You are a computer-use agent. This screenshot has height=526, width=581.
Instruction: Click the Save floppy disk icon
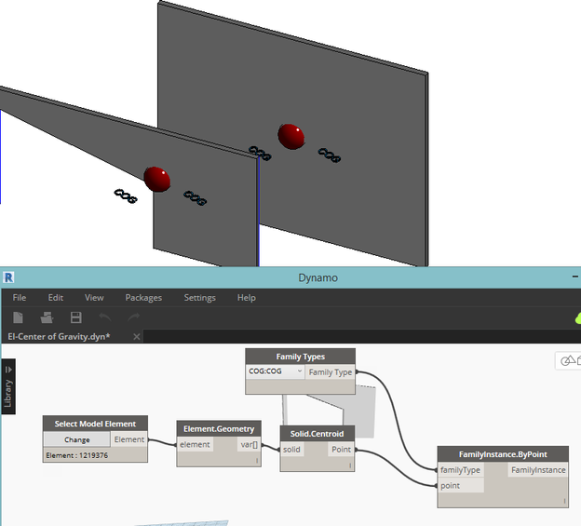point(76,317)
